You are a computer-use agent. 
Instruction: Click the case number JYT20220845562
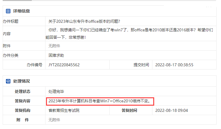(64, 65)
